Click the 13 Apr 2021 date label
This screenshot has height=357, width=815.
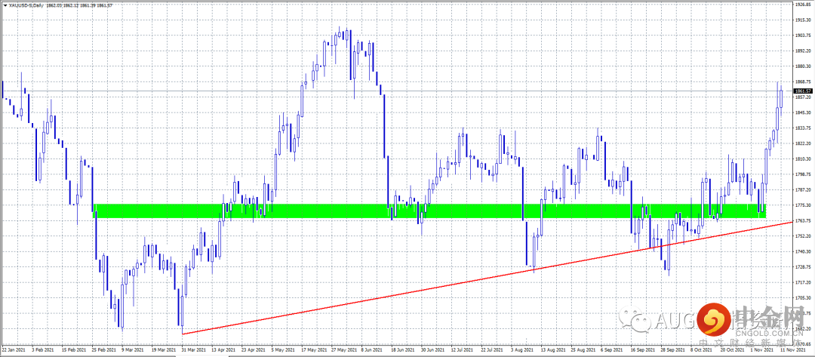click(225, 349)
